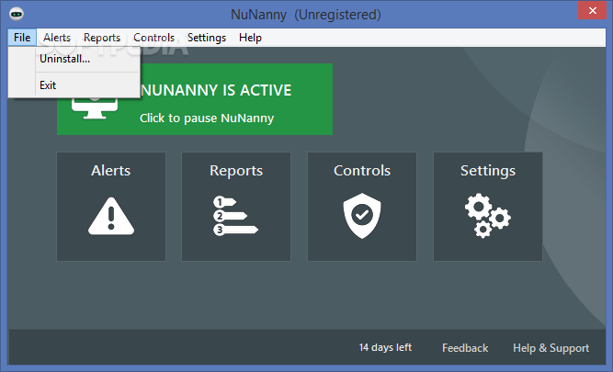Screen dimensions: 613x372
Task: Open the Controls menu
Action: (x=154, y=38)
